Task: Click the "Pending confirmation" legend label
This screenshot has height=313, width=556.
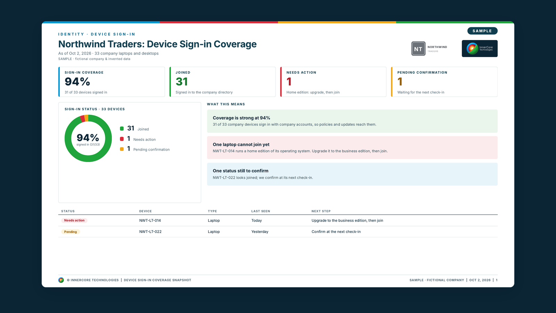Action: (x=152, y=150)
